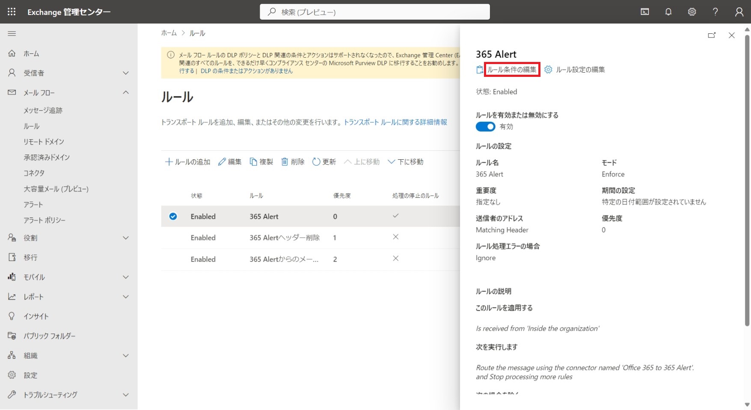Open コネクタ in the sidebar
The image size is (751, 410).
(34, 173)
